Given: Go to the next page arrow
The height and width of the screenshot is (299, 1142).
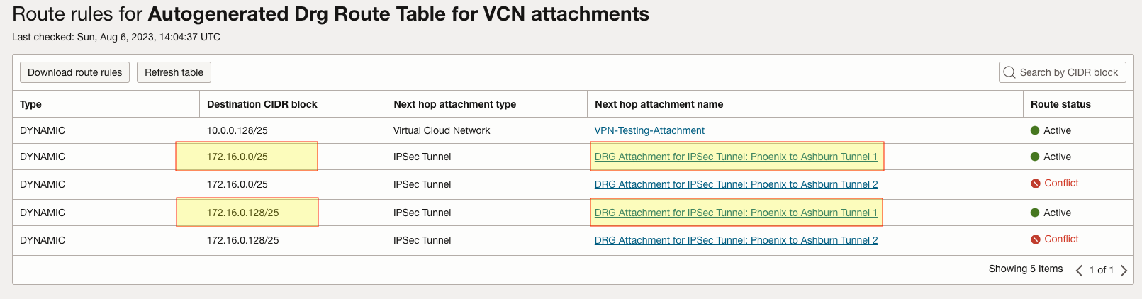Looking at the screenshot, I should [x=1124, y=270].
